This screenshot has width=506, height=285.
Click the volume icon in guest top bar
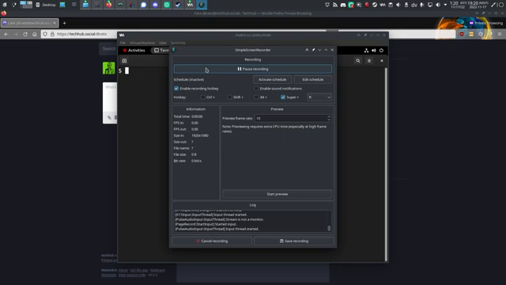[374, 51]
